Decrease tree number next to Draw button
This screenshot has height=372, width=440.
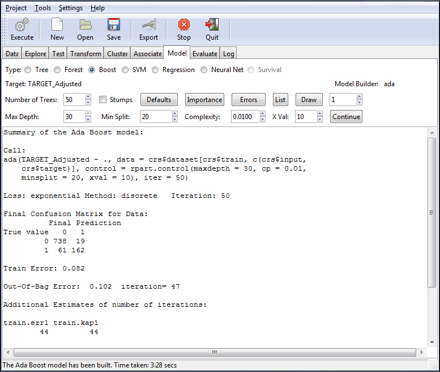[x=360, y=103]
